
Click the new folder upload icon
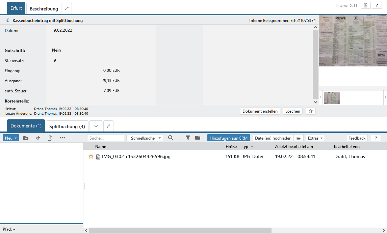(26, 138)
